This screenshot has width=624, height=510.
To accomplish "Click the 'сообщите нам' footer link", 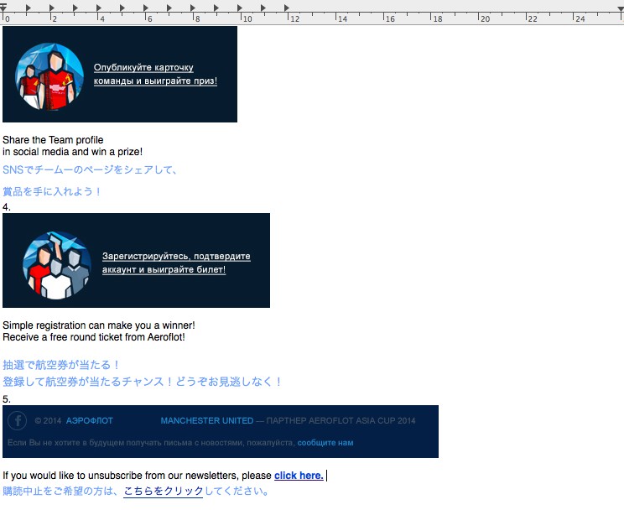I will click(x=325, y=443).
